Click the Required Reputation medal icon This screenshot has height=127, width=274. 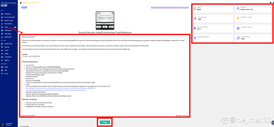(x=195, y=38)
